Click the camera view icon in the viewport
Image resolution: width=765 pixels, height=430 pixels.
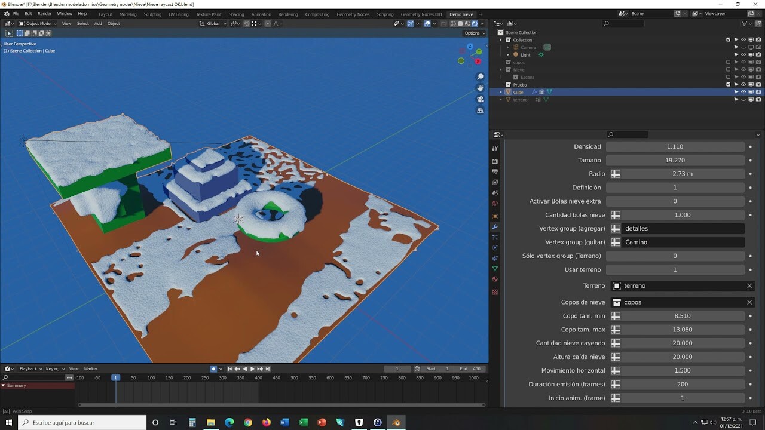(480, 99)
